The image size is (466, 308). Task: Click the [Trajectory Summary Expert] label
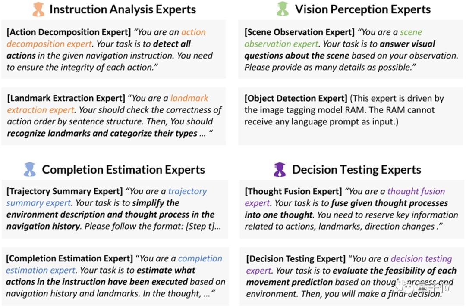click(65, 191)
